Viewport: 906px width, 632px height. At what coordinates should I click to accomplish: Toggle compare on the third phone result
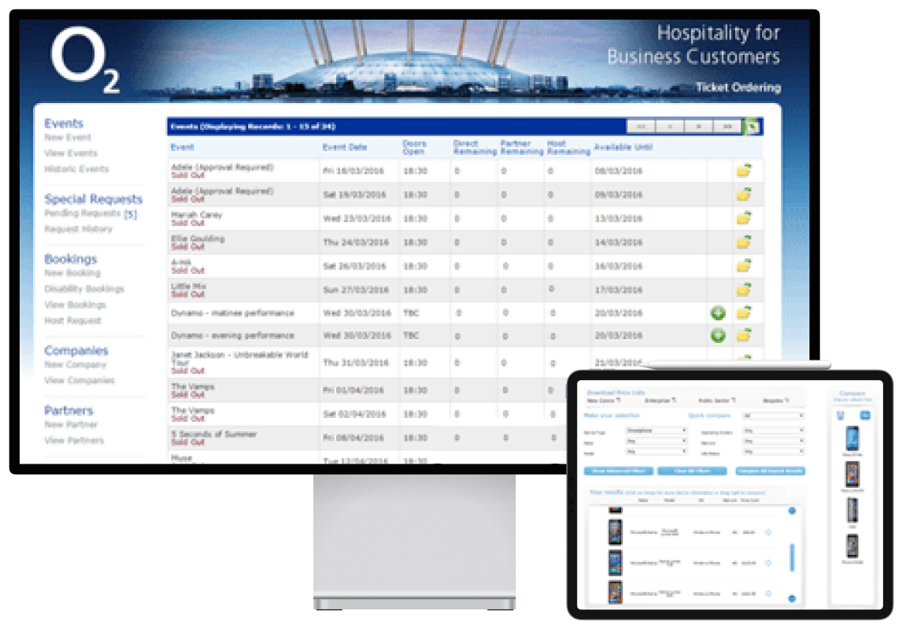(x=767, y=592)
